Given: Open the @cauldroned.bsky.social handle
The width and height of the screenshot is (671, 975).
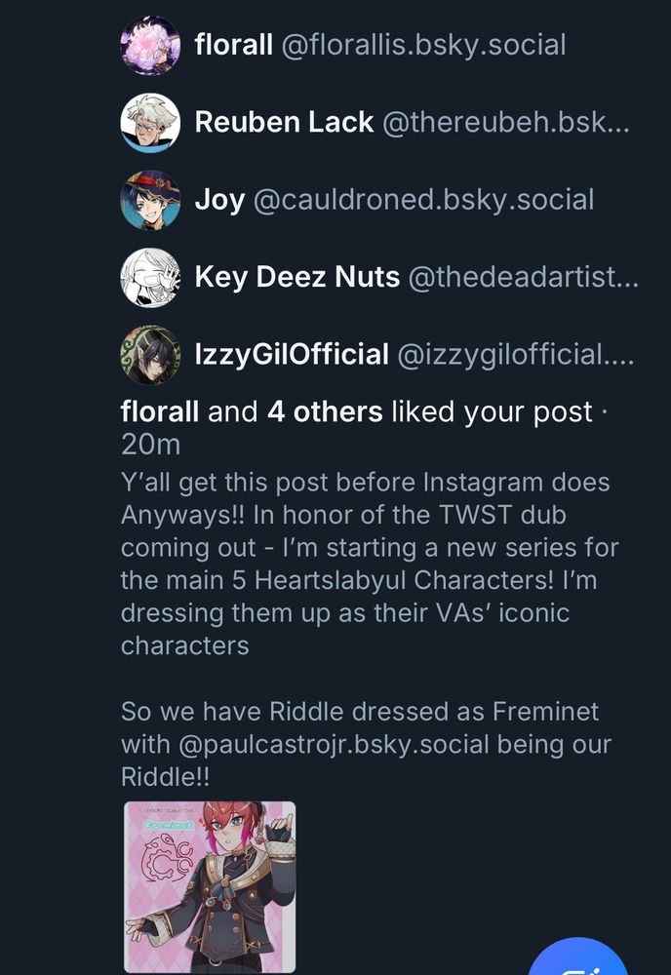Looking at the screenshot, I should [x=423, y=200].
